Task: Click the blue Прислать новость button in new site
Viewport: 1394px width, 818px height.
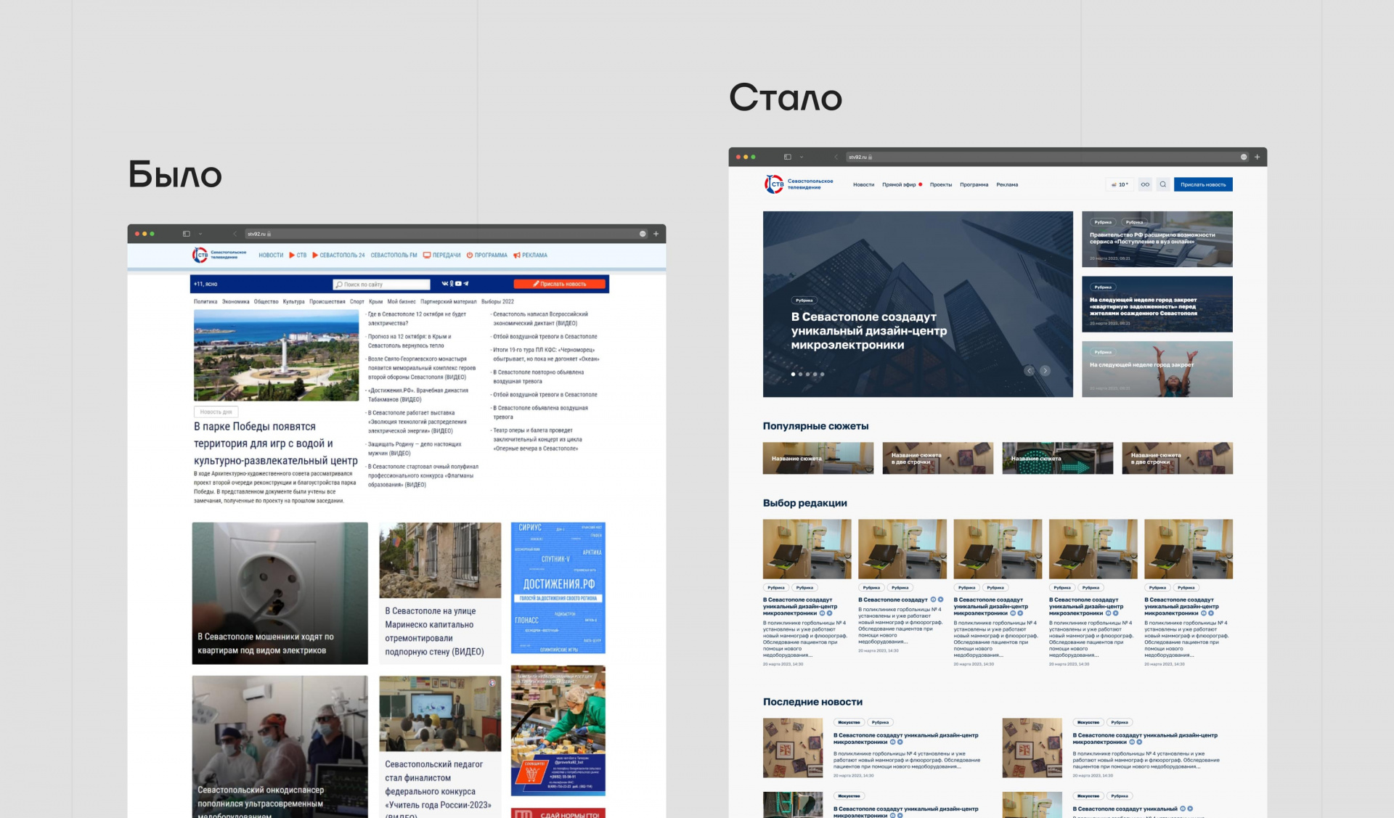Action: coord(1203,184)
